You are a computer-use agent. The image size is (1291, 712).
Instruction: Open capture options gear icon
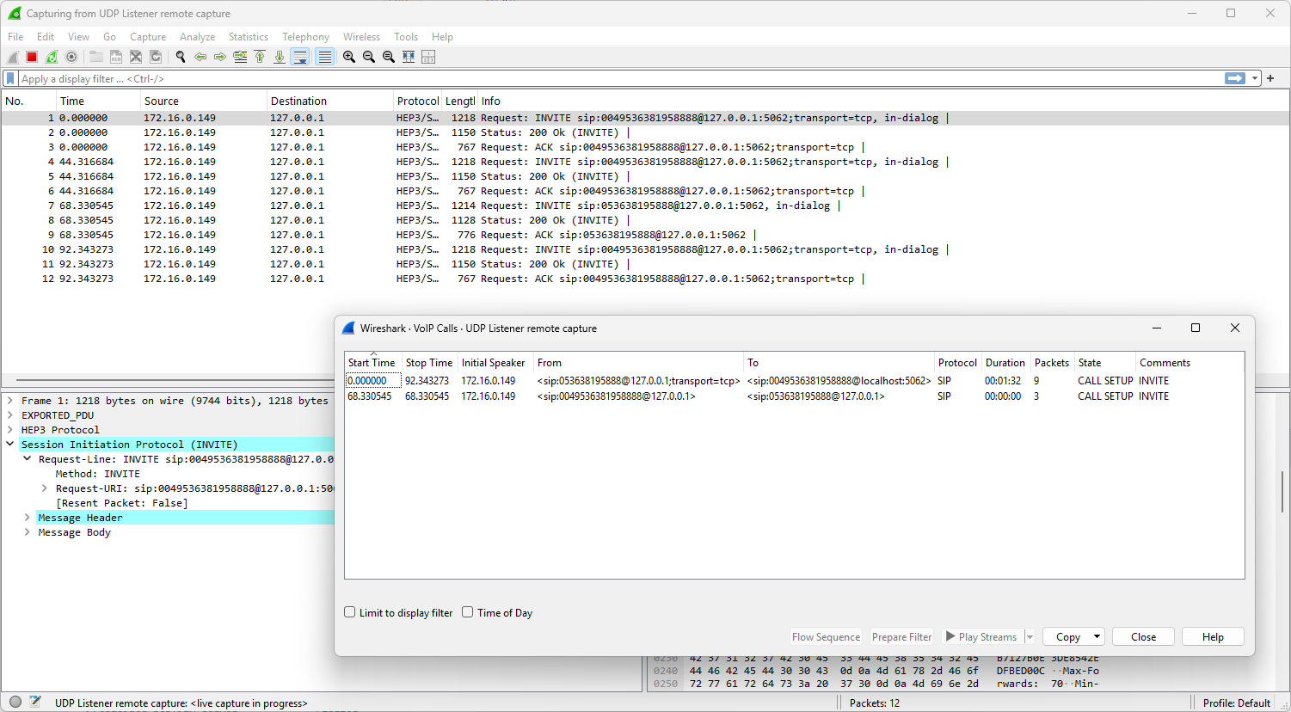tap(71, 57)
